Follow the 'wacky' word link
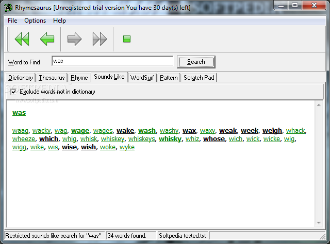The height and width of the screenshot is (244, 330). pos(42,131)
